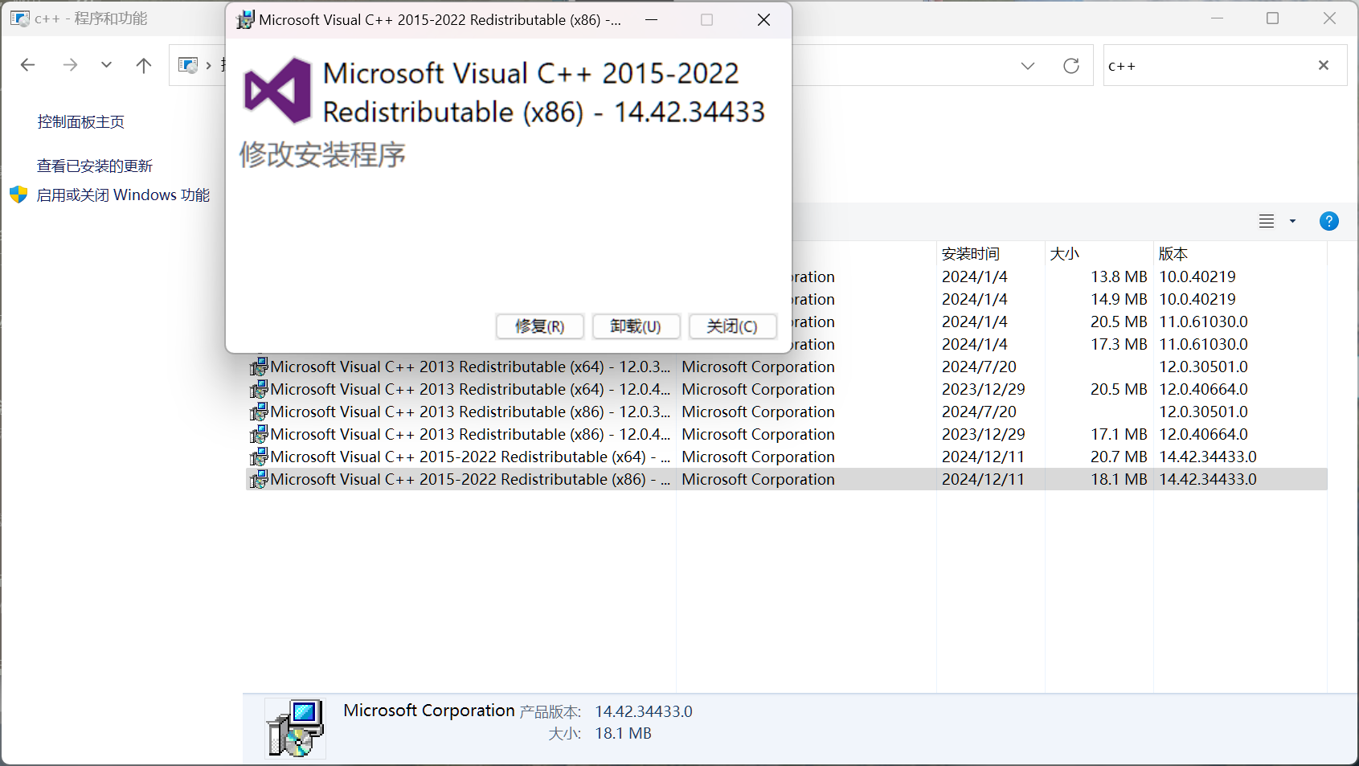Minimize the Visual C++ setup dialog
Screen dimensions: 1359x766
point(652,20)
